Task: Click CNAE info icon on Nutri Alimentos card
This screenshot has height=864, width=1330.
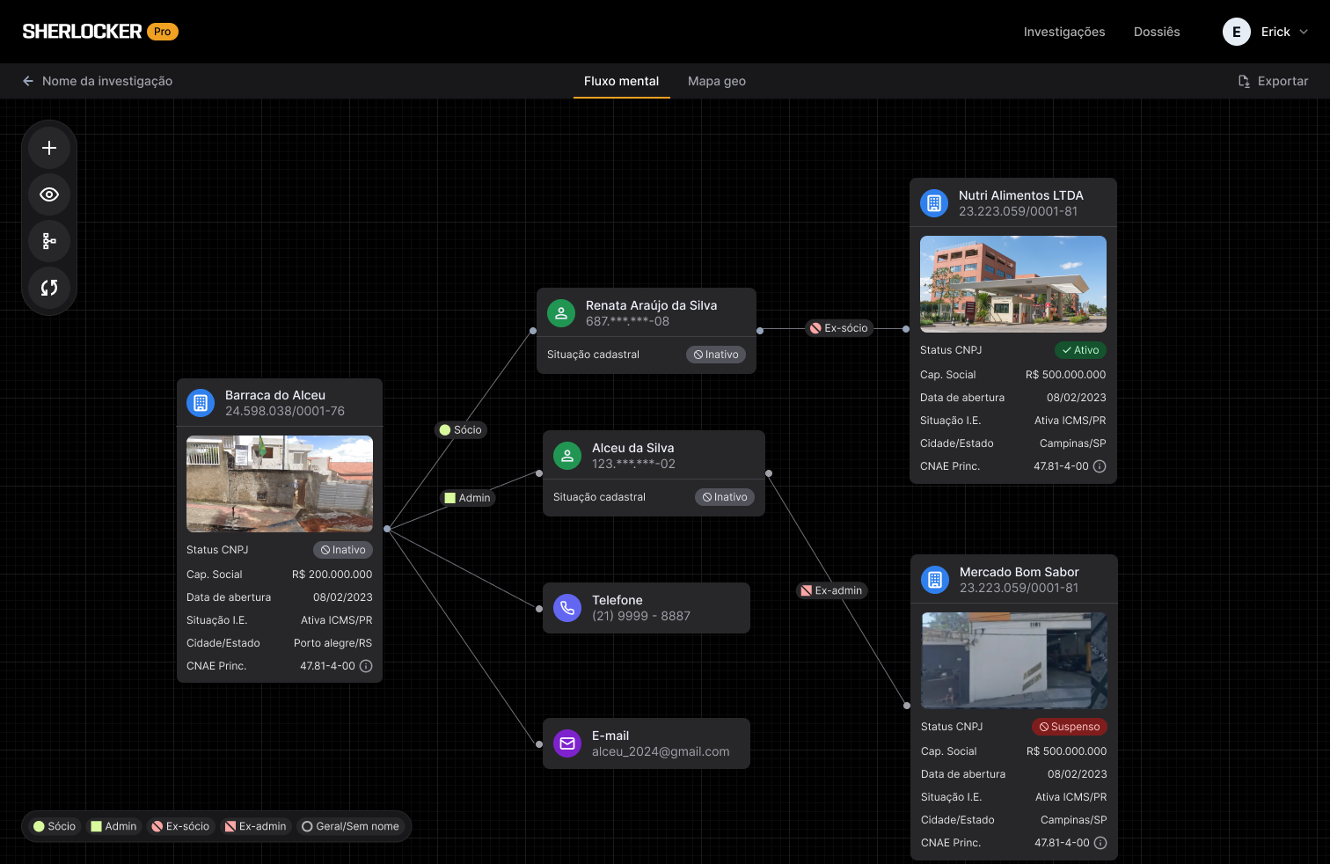Action: 1100,466
